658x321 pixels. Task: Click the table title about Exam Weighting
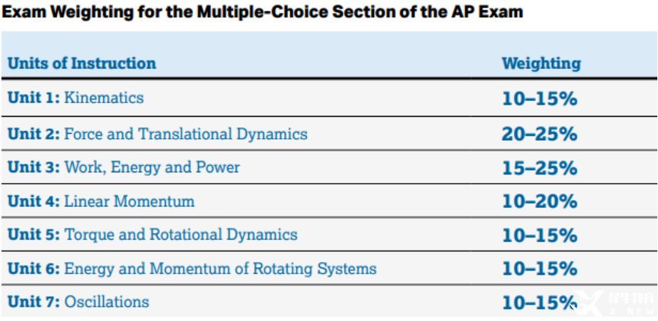coord(262,12)
